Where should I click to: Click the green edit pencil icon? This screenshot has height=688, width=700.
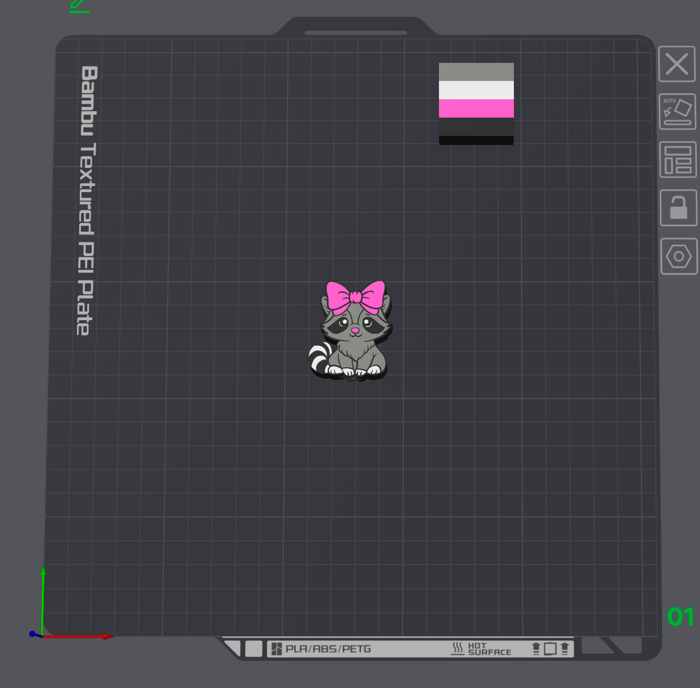click(79, 6)
